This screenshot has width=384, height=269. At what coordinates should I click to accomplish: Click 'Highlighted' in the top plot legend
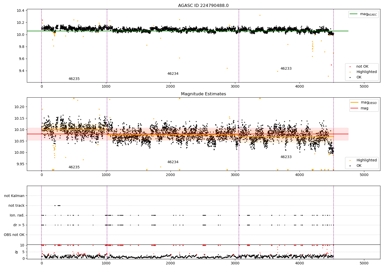[x=367, y=72]
